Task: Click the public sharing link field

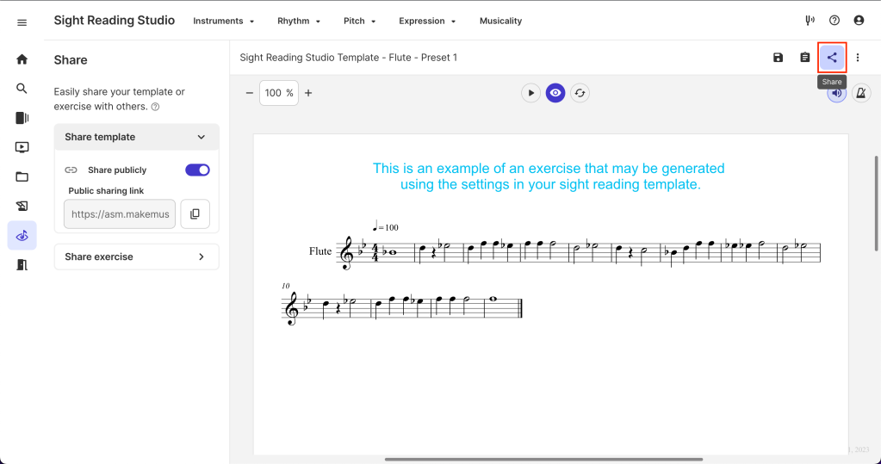Action: pos(120,213)
